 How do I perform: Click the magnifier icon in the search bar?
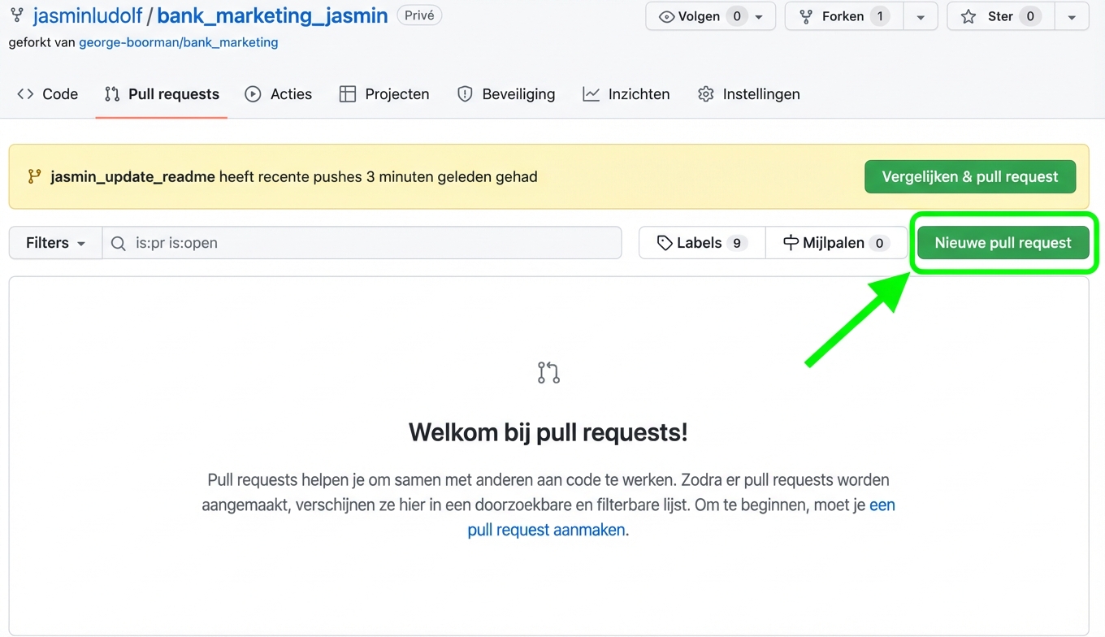coord(119,243)
